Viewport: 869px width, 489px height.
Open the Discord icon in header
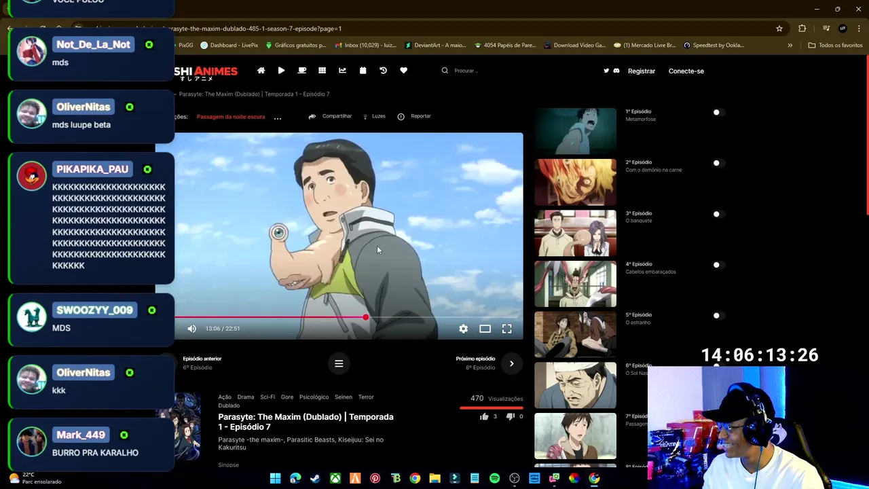coord(616,71)
